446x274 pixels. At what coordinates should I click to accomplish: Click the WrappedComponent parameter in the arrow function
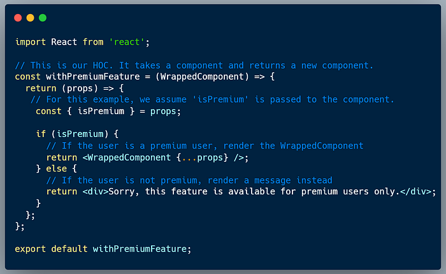[x=202, y=77]
